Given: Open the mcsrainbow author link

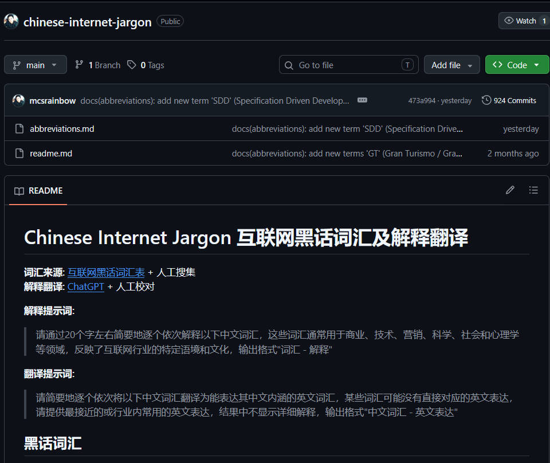Looking at the screenshot, I should (53, 101).
